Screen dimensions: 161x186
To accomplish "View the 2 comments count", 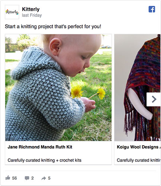I will pos(32,178).
